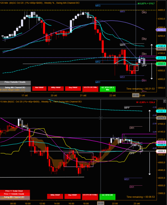Viewport: 167px width, 205px height.
Task: Click the DS1 label on the 120 Min chart
Action: coord(144,81)
